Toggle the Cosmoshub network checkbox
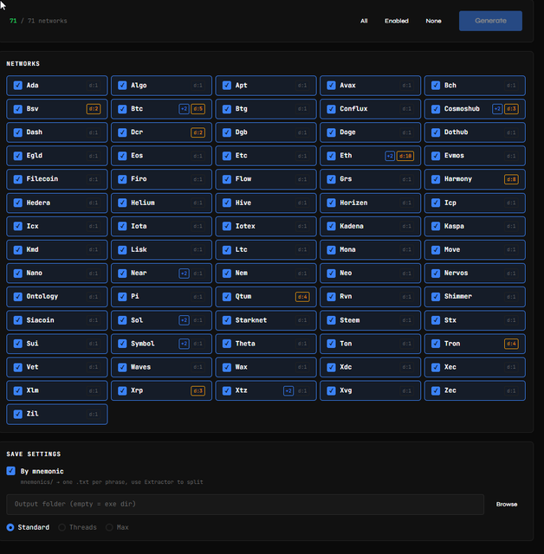The image size is (544, 554). click(x=436, y=109)
